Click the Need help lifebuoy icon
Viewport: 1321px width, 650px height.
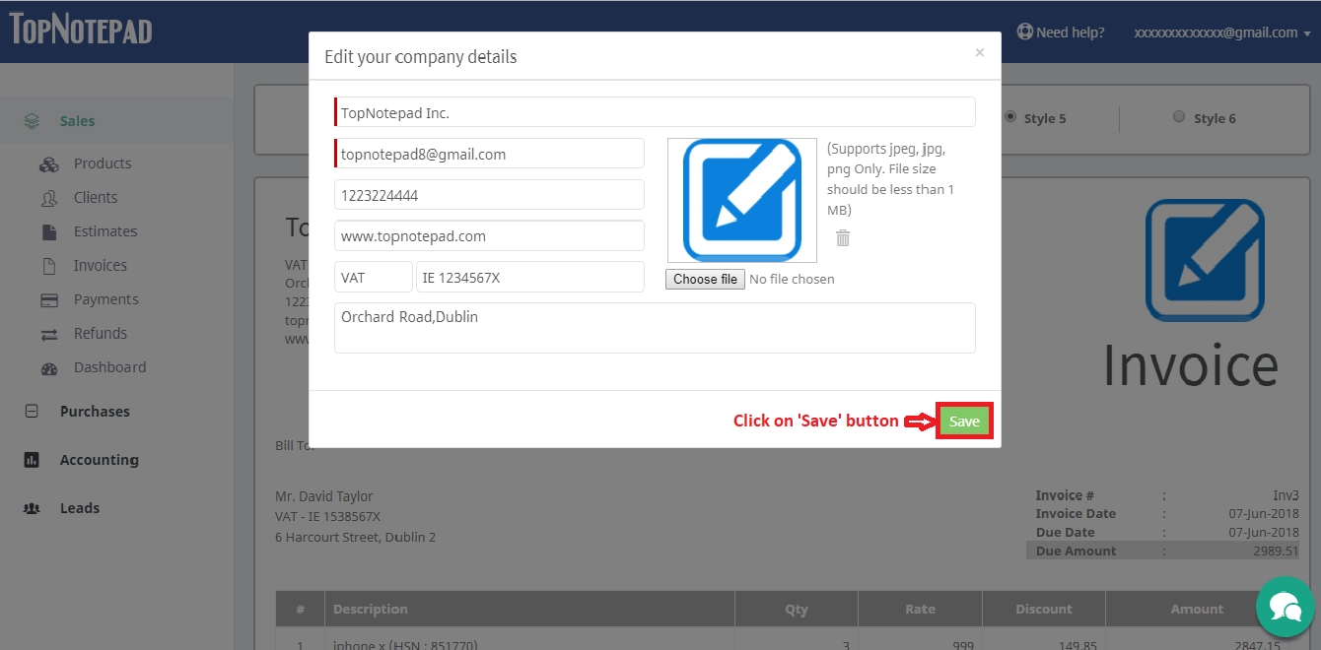tap(1024, 32)
